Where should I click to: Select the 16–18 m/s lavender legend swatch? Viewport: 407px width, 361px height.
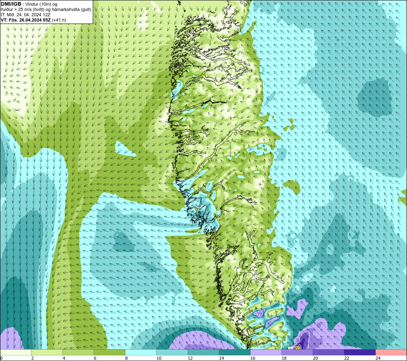[x=266, y=352]
